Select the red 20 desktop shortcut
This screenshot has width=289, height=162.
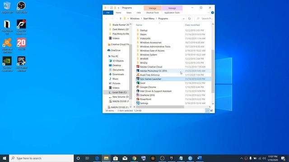click(x=21, y=44)
